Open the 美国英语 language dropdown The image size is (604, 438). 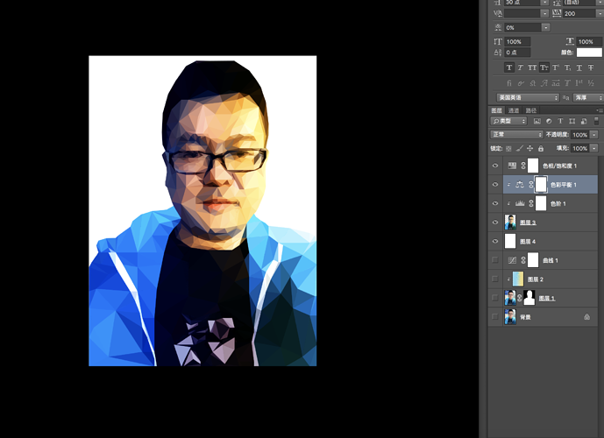tap(528, 98)
